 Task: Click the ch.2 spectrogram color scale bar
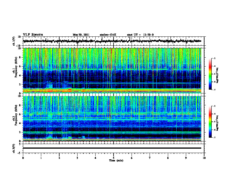(x=210, y=122)
